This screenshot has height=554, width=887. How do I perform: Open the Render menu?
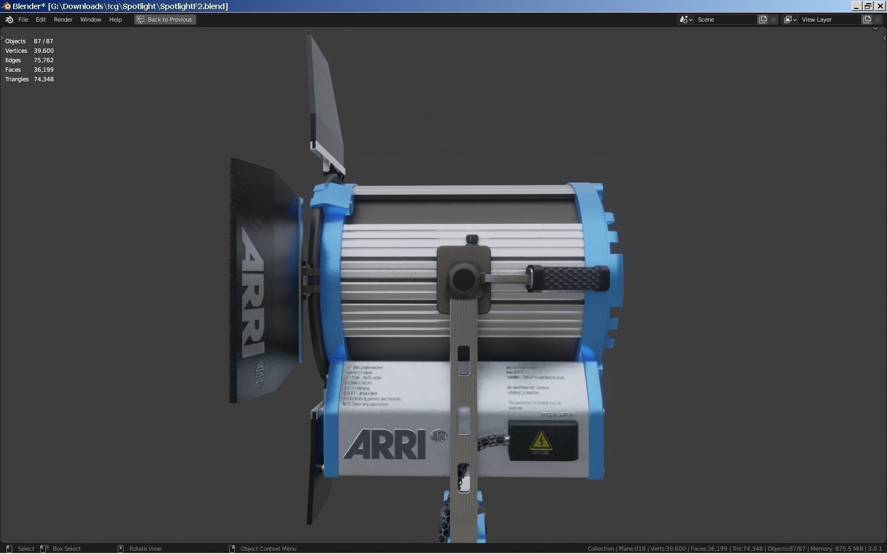pyautogui.click(x=63, y=20)
